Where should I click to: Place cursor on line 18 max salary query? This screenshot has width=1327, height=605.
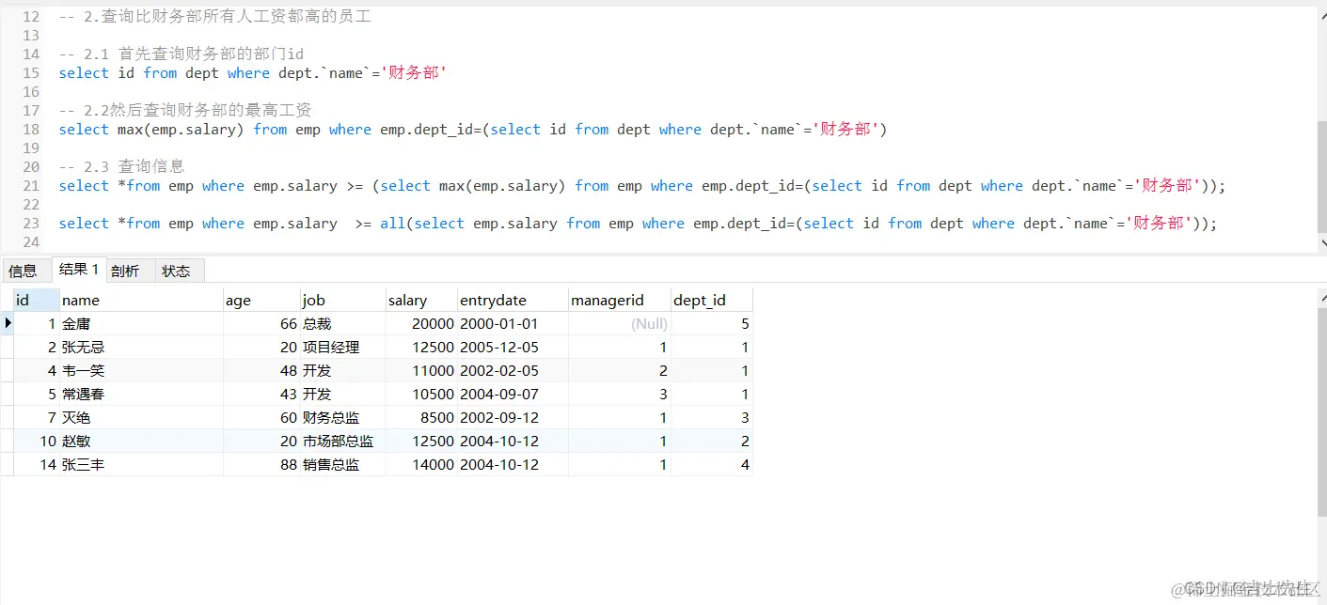[473, 130]
